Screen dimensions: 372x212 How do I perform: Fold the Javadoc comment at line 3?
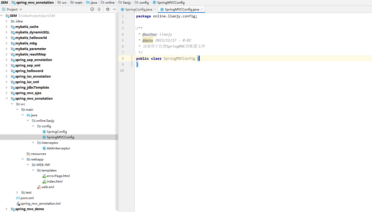tap(134, 28)
